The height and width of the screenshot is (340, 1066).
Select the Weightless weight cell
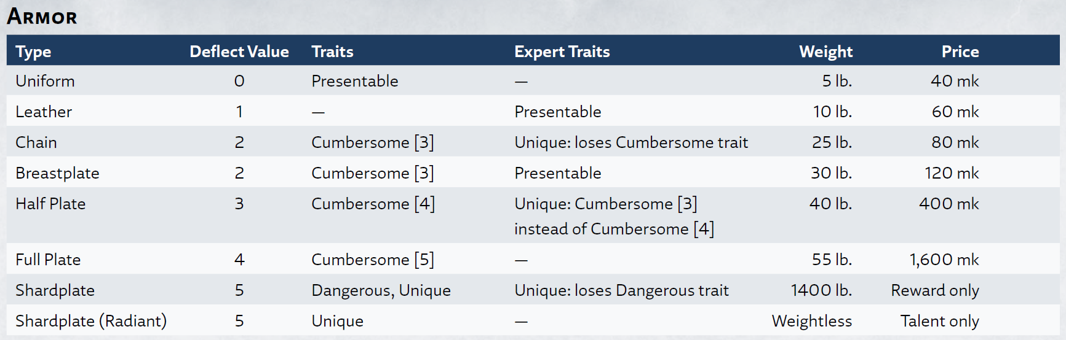coord(812,322)
